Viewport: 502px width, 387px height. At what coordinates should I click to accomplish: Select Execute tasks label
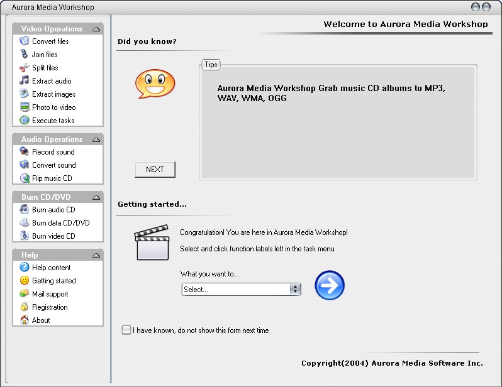53,120
